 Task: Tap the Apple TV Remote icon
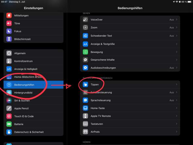[85, 116]
